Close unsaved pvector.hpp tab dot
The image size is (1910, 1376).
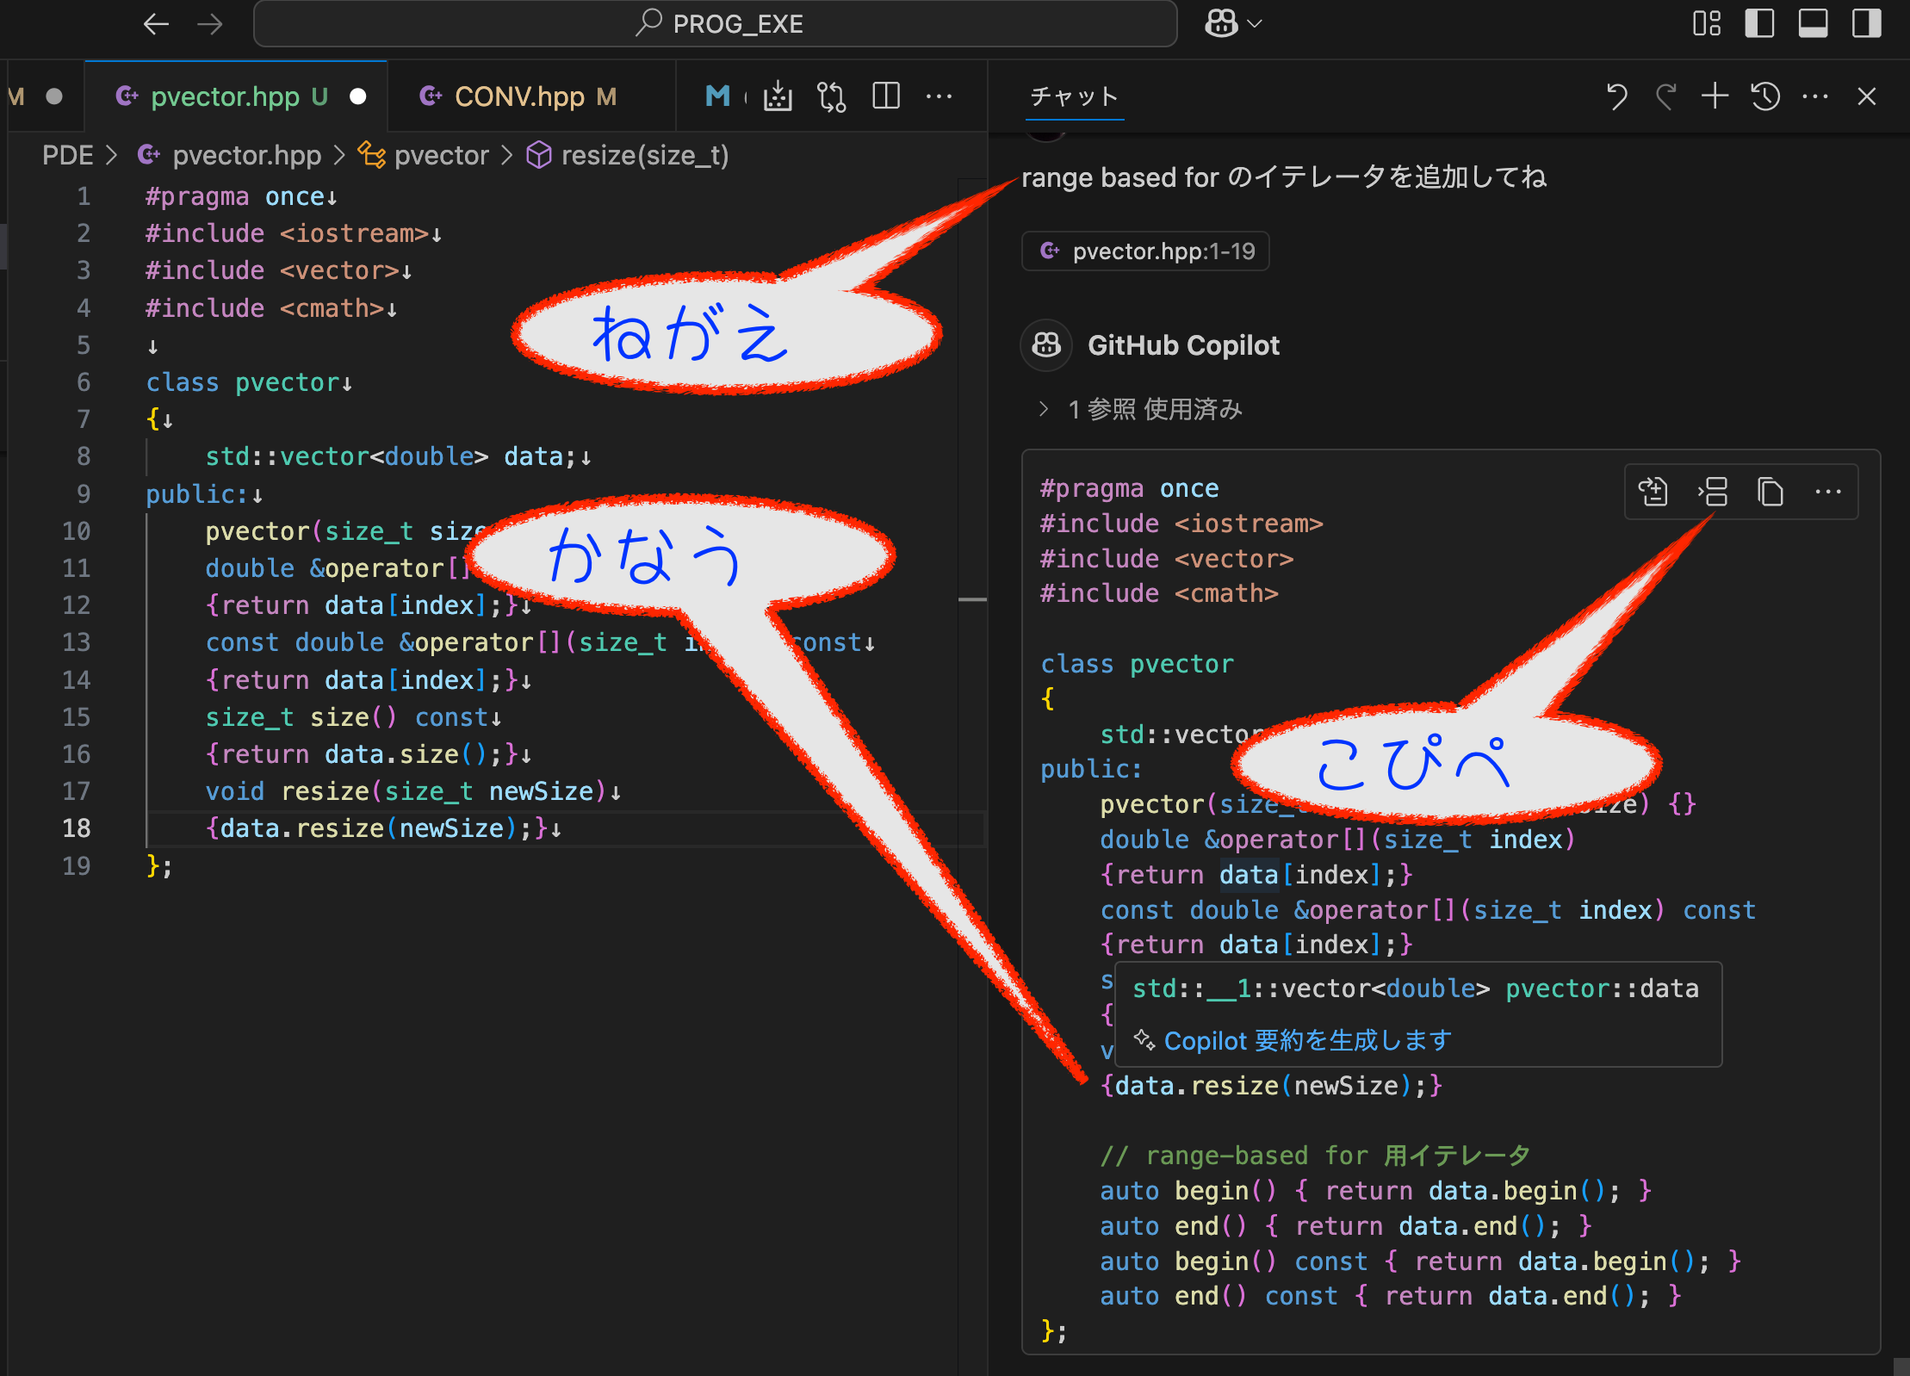[358, 96]
